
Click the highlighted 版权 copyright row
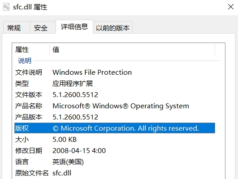(115, 128)
